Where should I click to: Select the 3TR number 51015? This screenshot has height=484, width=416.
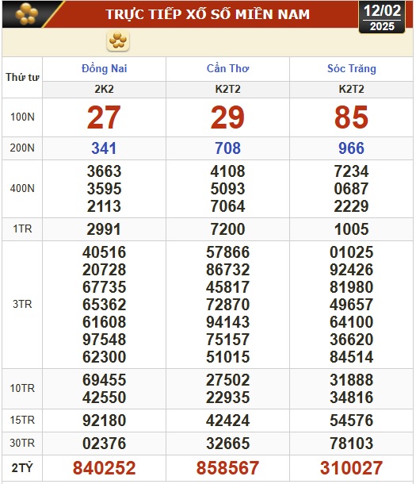point(227,357)
